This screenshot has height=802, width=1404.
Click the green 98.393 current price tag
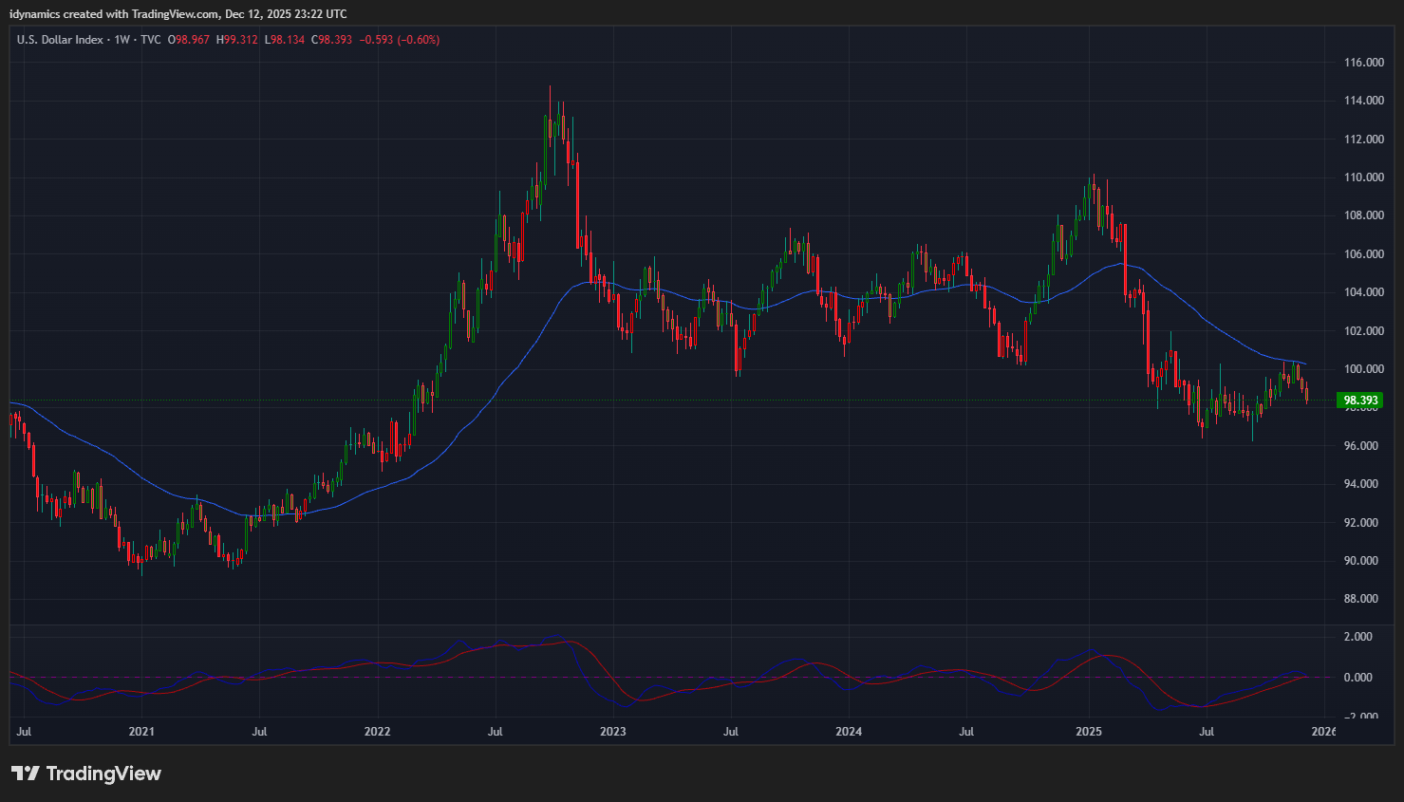coord(1360,401)
